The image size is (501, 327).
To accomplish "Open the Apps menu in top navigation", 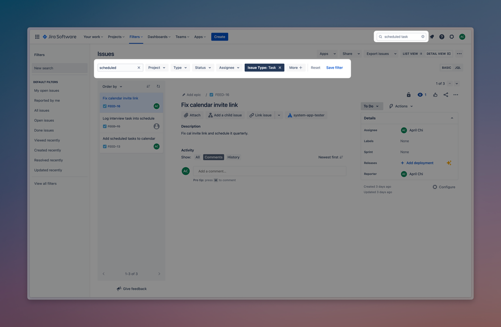I will tap(200, 37).
